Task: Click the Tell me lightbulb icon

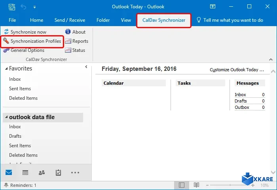Action: coord(199,20)
